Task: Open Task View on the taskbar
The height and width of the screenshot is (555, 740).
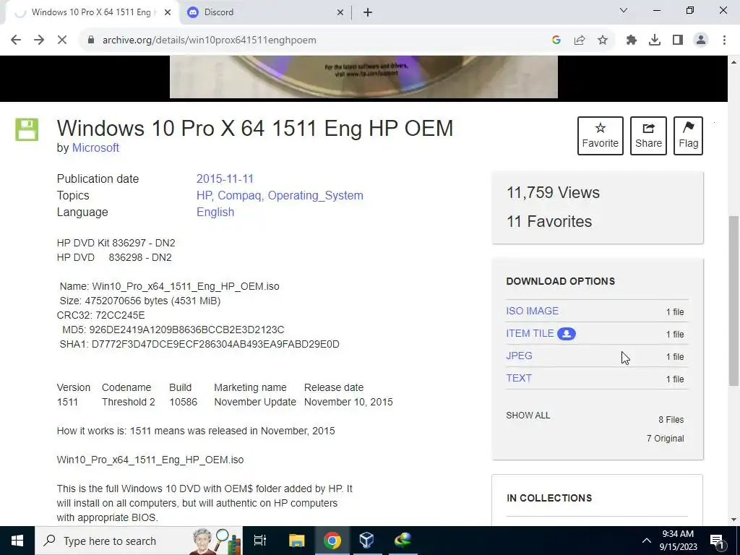Action: tap(260, 541)
